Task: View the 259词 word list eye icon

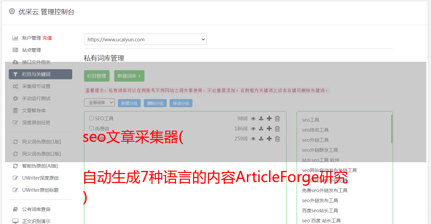Action: click(x=253, y=139)
